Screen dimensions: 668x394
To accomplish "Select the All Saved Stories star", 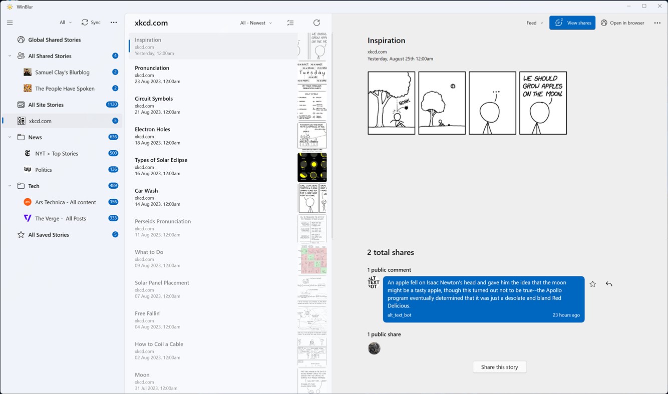I will pos(21,234).
